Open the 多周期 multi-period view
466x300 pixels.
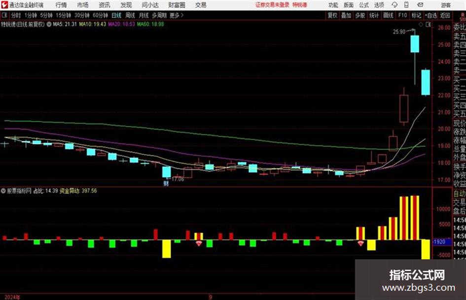tap(159, 15)
